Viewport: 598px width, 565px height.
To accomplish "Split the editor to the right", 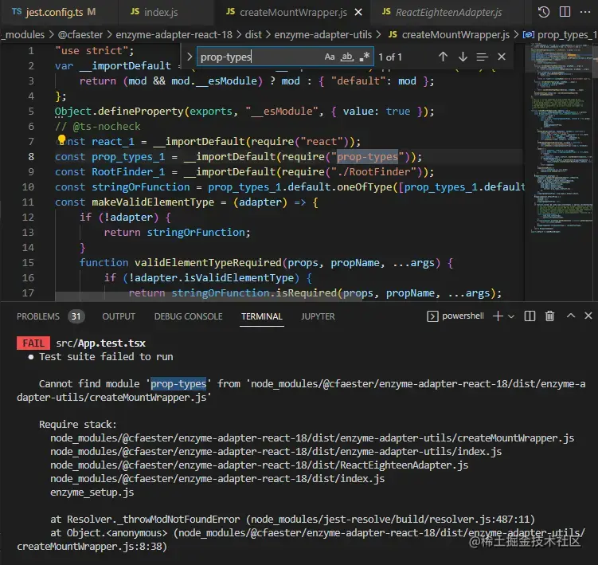I will coord(565,12).
